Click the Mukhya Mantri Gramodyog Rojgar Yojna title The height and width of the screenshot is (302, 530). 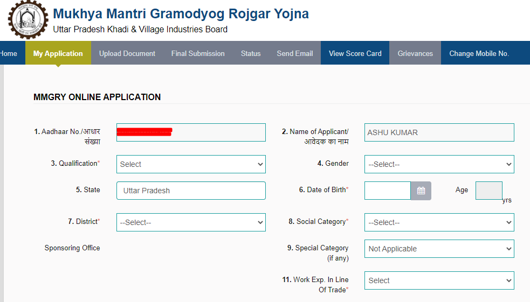pos(181,14)
